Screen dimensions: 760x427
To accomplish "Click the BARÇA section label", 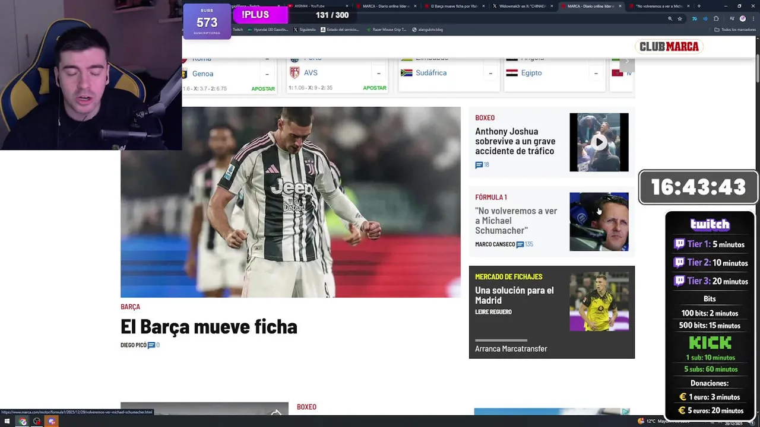I will [130, 307].
